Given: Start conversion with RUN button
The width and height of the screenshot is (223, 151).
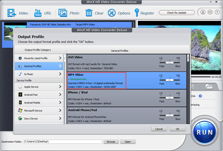Looking at the screenshot, I should point(204,132).
